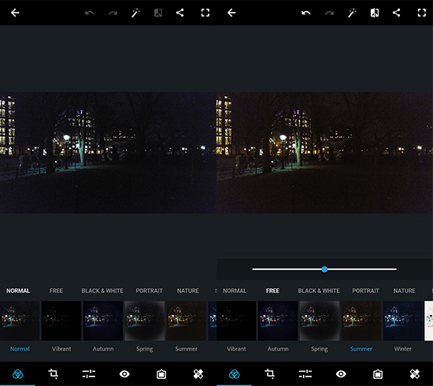The image size is (433, 386).
Task: Tap auto-enhance magic wand on right screen
Action: (352, 13)
